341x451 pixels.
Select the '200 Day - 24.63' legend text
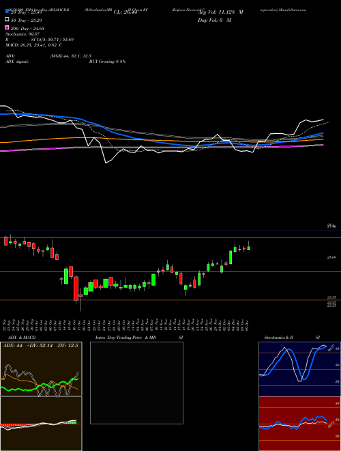click(27, 28)
